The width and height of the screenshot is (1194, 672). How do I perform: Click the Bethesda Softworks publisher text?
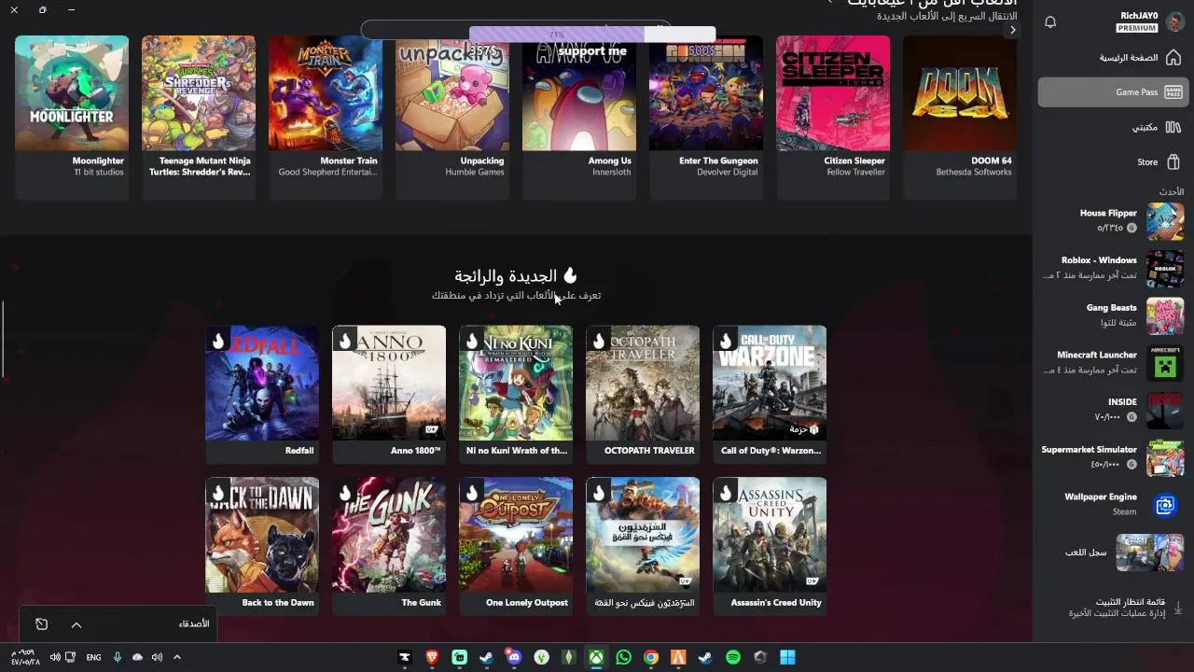click(x=974, y=173)
